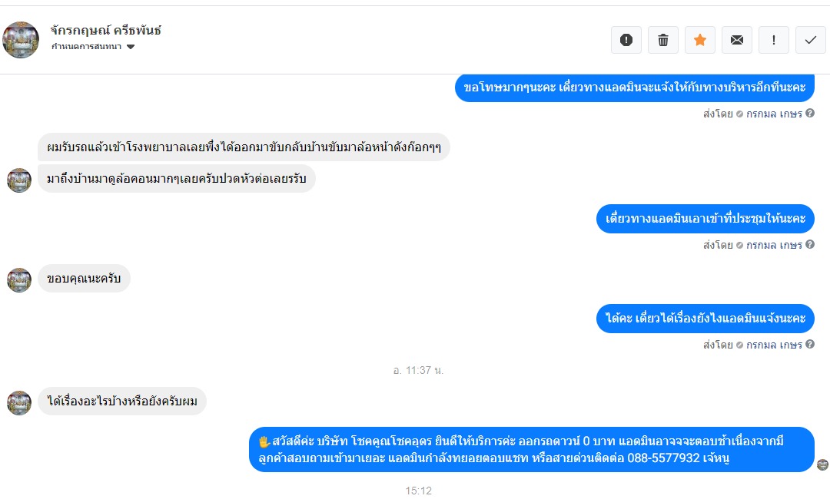830x499 pixels.
Task: Open help icon under ที่ประชุม reply
Action: [810, 245]
